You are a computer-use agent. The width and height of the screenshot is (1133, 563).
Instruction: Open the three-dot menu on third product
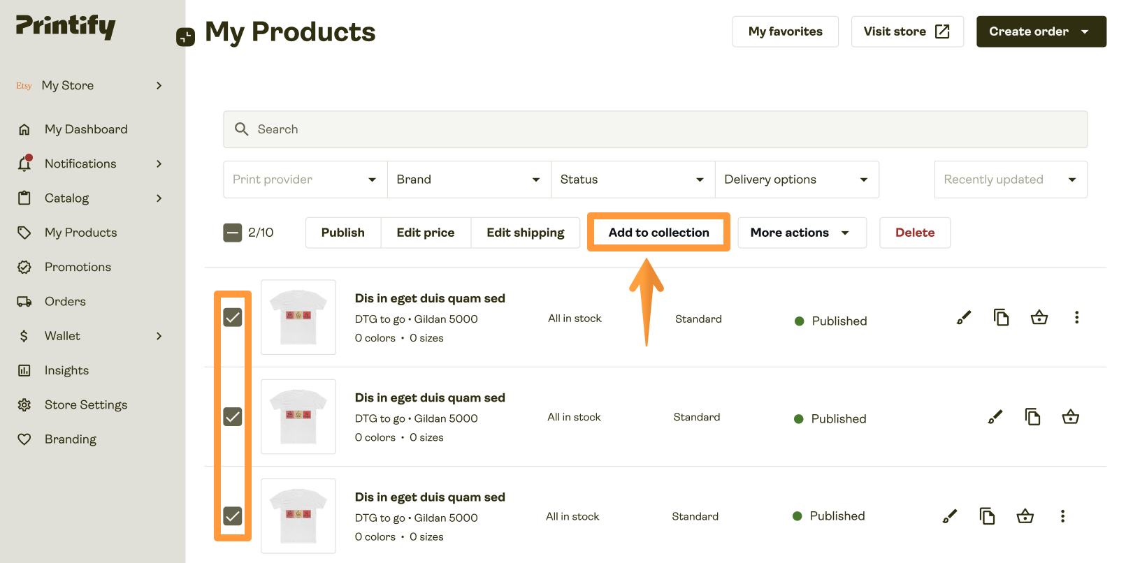(x=1062, y=516)
